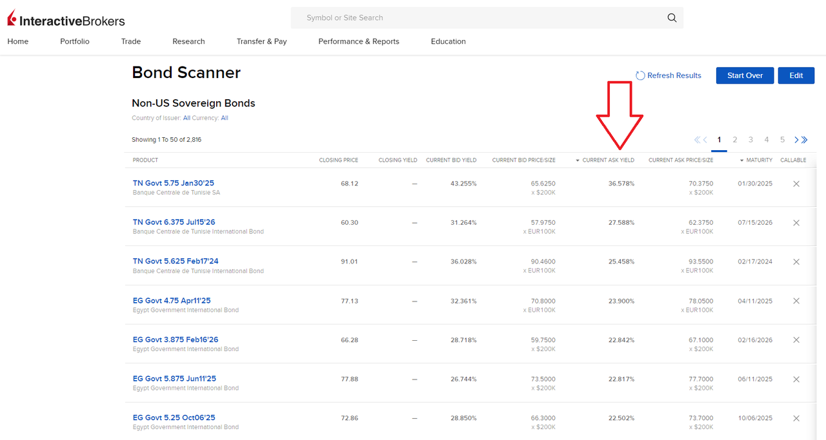Viewport: 826px width, 440px height.
Task: Open the Research menu
Action: point(188,41)
